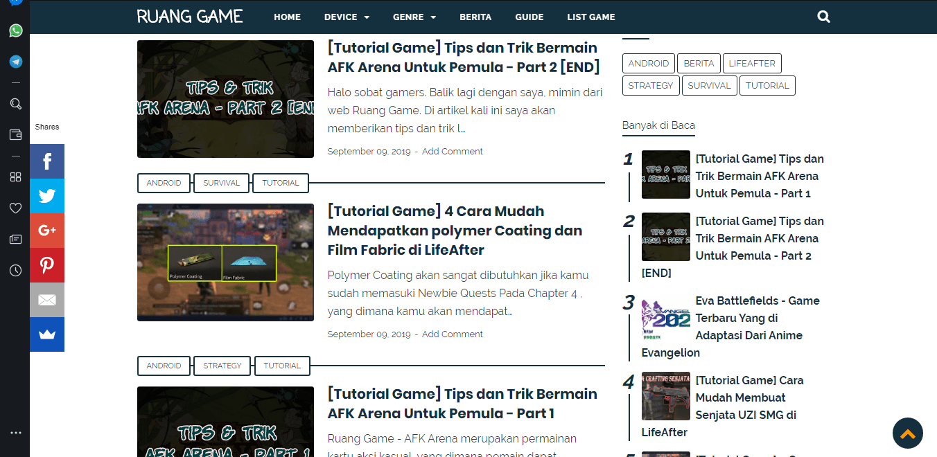The image size is (937, 457).
Task: Open the AFK Arena Part 1 post thumbnail in the main list
Action: point(225,422)
